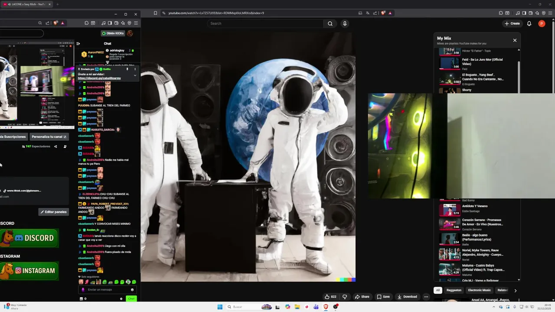555x312 pixels.
Task: Open the Brave Wallet icon in YouTube window
Action: pyautogui.click(x=531, y=13)
